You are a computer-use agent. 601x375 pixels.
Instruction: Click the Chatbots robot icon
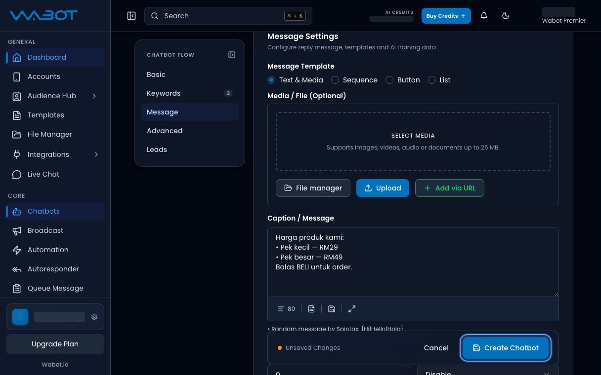tap(17, 211)
